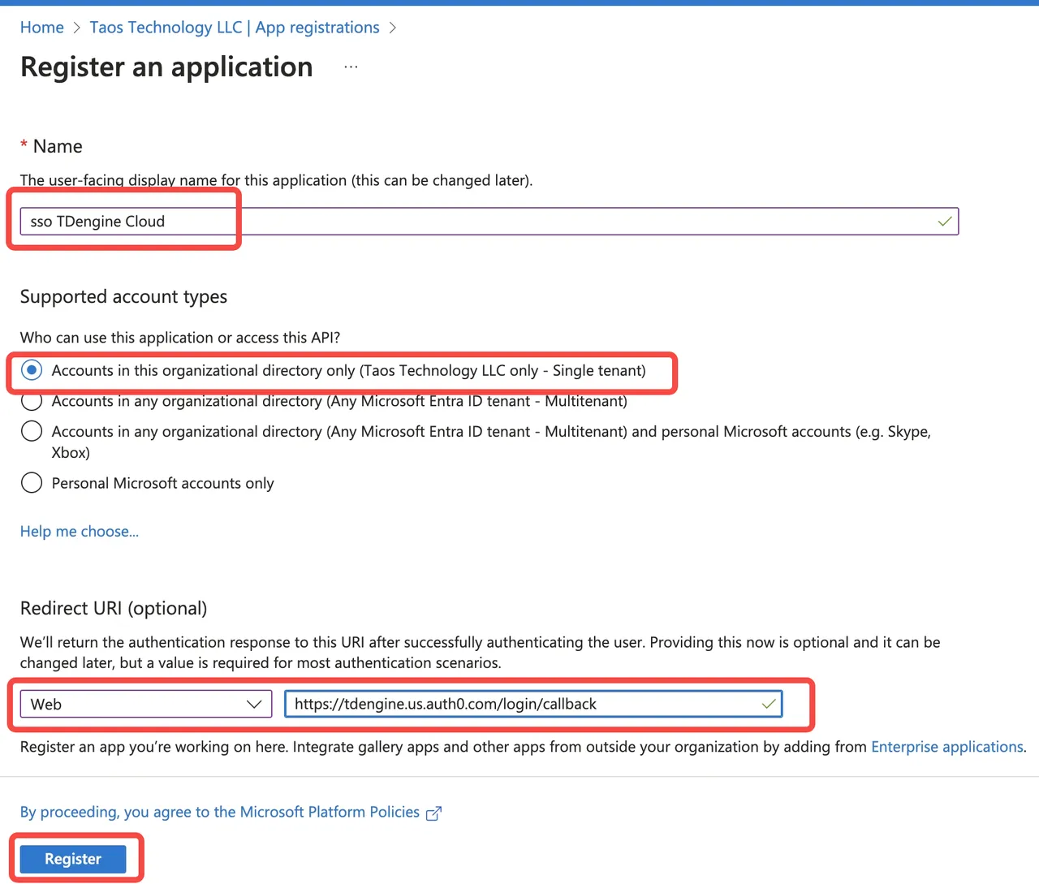
Task: Go to Home breadcrumb
Action: point(42,28)
